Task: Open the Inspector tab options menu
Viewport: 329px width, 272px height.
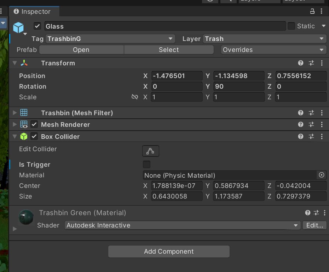Action: [x=322, y=11]
